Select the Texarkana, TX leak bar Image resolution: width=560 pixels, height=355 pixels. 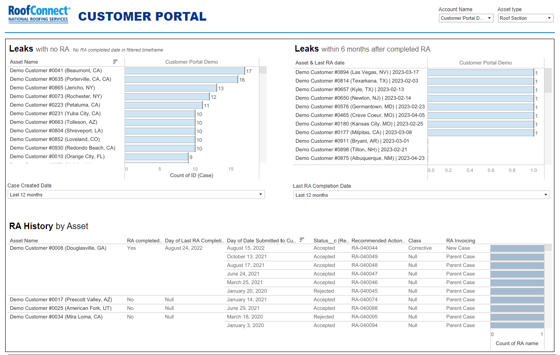click(480, 81)
